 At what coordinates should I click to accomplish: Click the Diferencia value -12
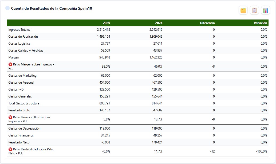pos(212,151)
